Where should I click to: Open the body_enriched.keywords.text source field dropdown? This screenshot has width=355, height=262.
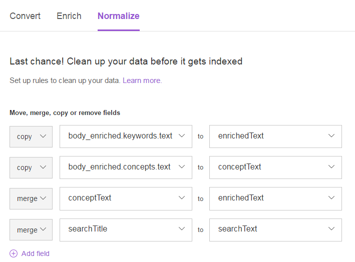tap(126, 136)
